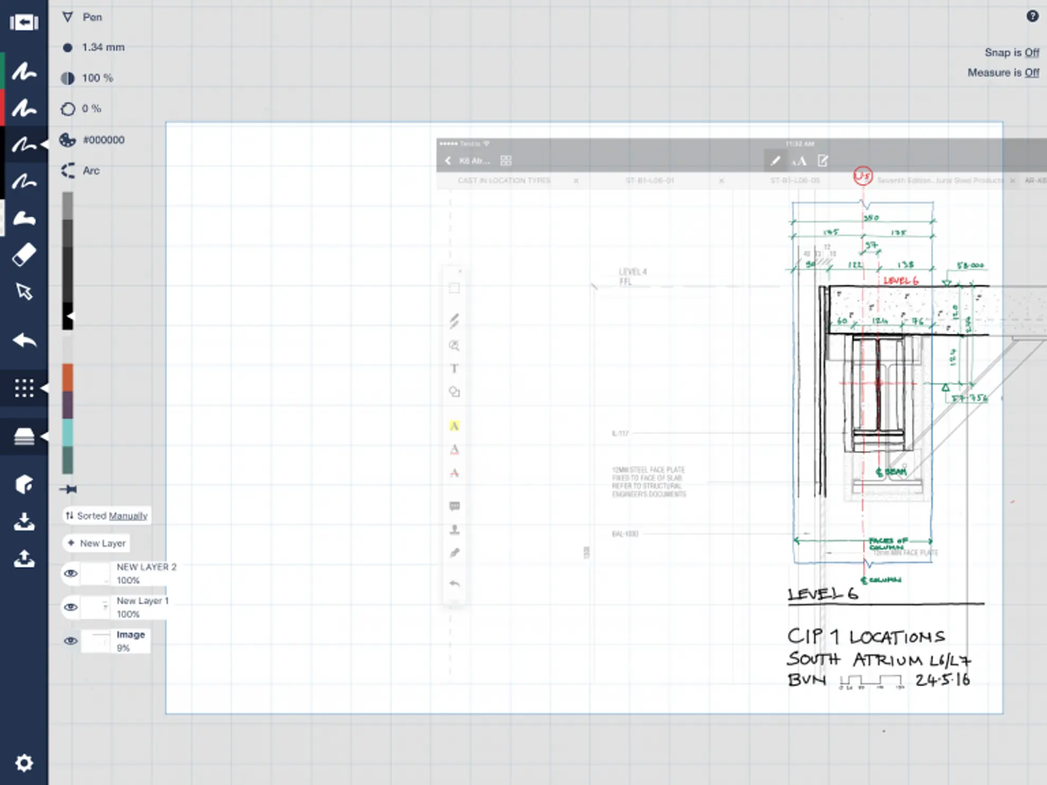Click the Image layer 9% opacity value
Screen dimensions: 1047x785
123,648
